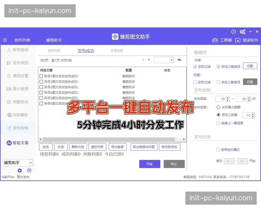261x209 pixels.
Task: Select 自定义数量 radio option
Action: 218,115
